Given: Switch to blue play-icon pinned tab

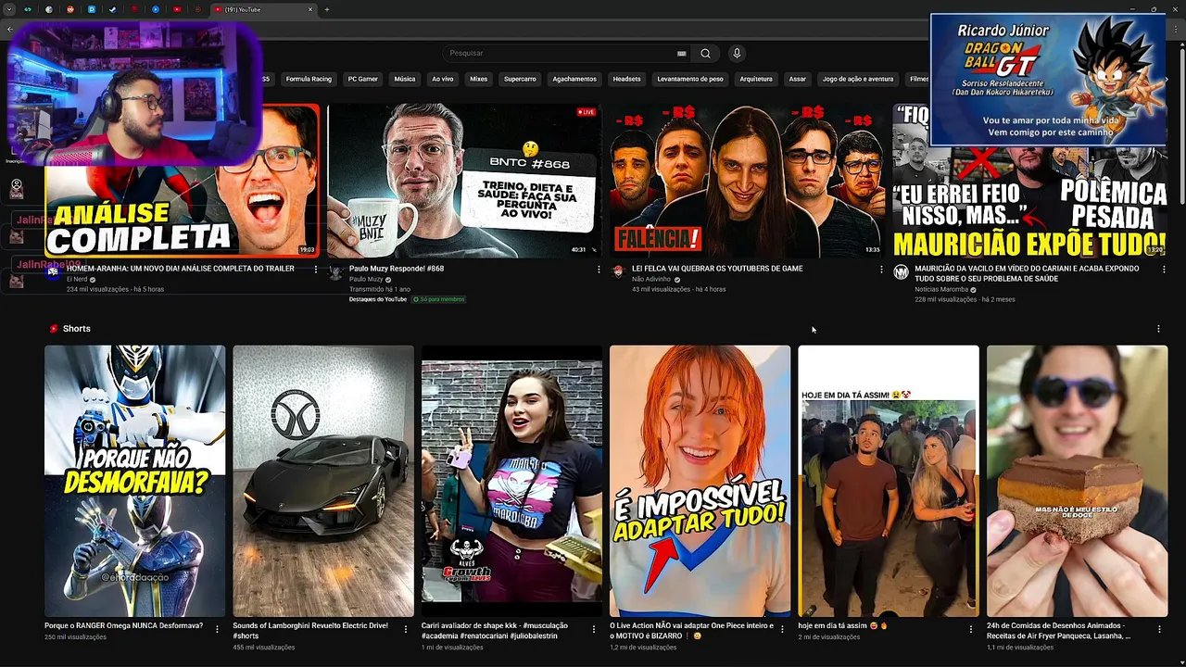Looking at the screenshot, I should tap(156, 9).
